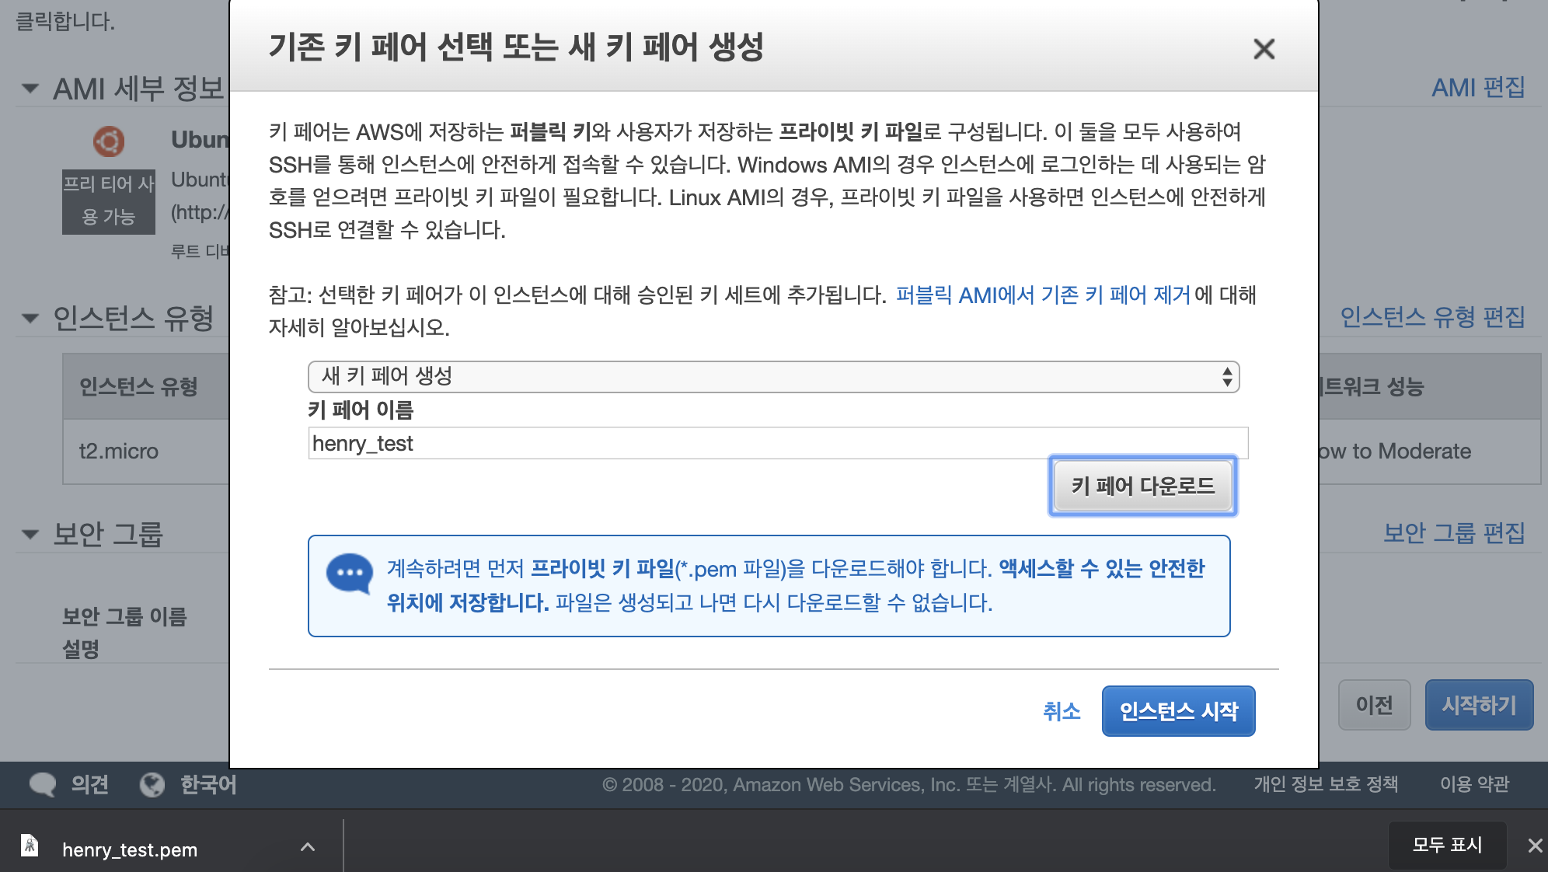Click the henry_test.pem file icon
Viewport: 1548px width, 872px height.
[30, 846]
